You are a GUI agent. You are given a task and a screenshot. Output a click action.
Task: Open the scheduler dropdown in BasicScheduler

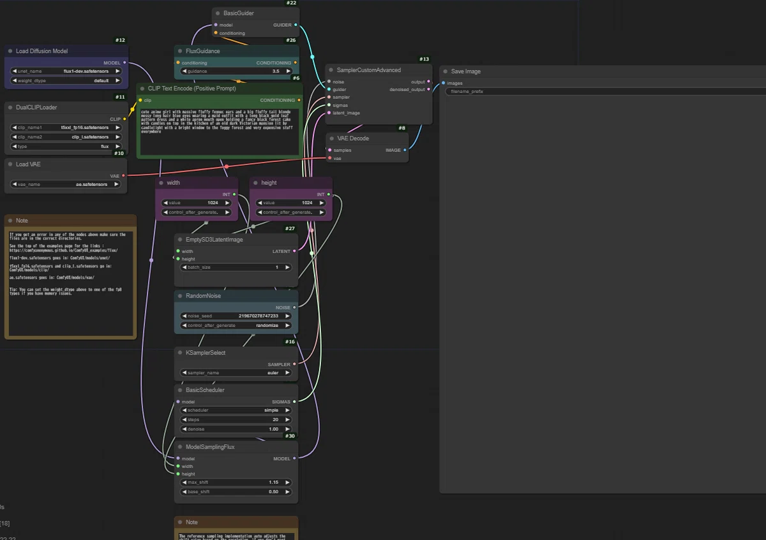(236, 411)
